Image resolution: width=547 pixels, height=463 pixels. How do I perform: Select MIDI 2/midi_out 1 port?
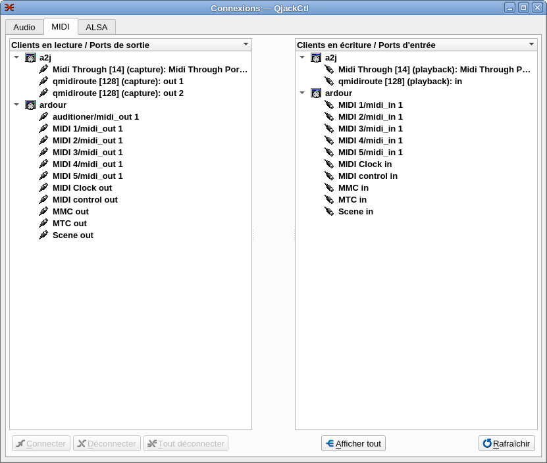[x=88, y=141]
